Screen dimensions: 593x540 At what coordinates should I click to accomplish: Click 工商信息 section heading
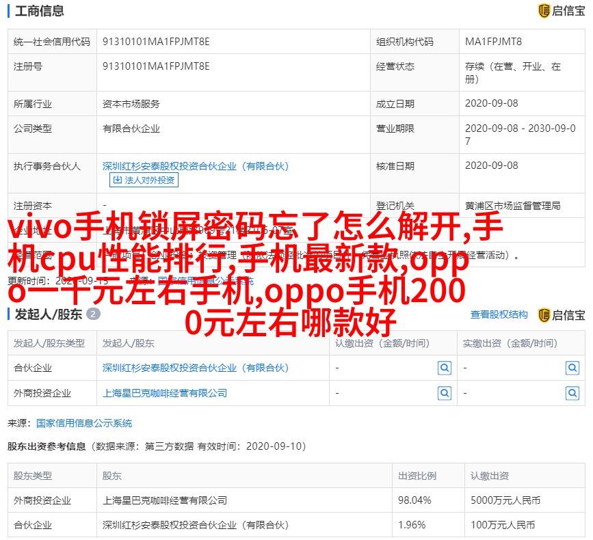point(40,11)
